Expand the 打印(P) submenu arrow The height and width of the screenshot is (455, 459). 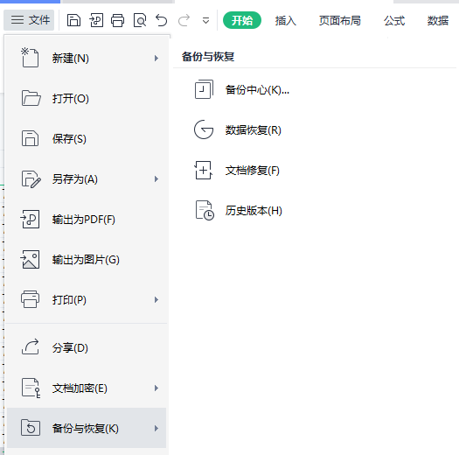click(156, 300)
